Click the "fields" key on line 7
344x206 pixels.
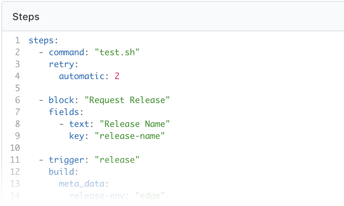(64, 112)
